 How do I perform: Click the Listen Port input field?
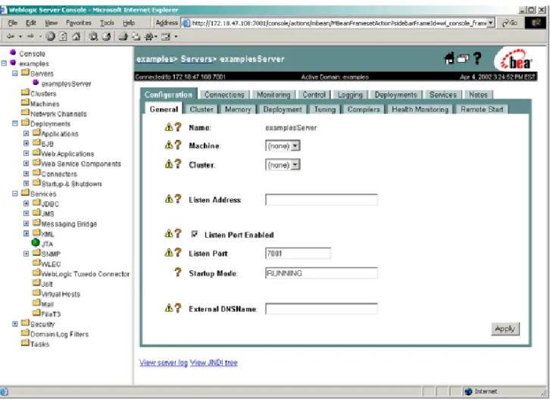point(298,253)
